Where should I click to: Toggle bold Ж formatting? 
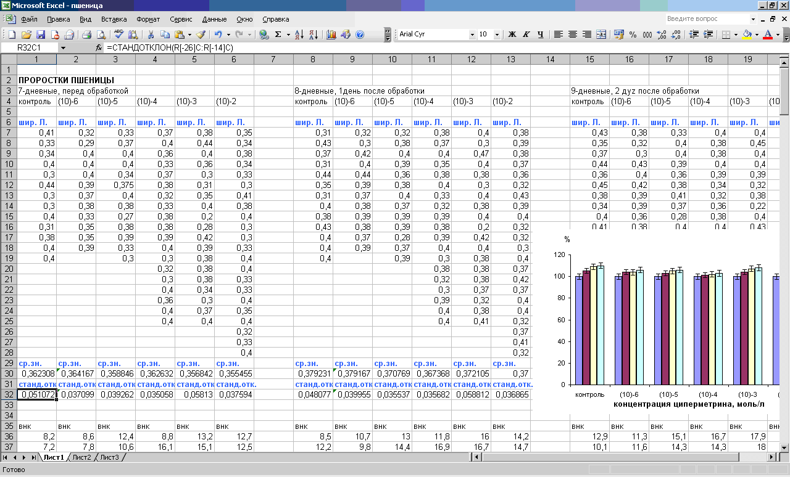[512, 35]
